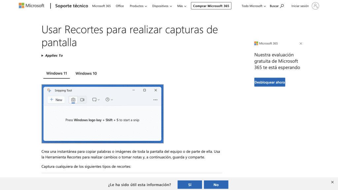Click the Microsoft 365 logo in promo panel
Image resolution: width=338 pixels, height=190 pixels.
pos(266,43)
